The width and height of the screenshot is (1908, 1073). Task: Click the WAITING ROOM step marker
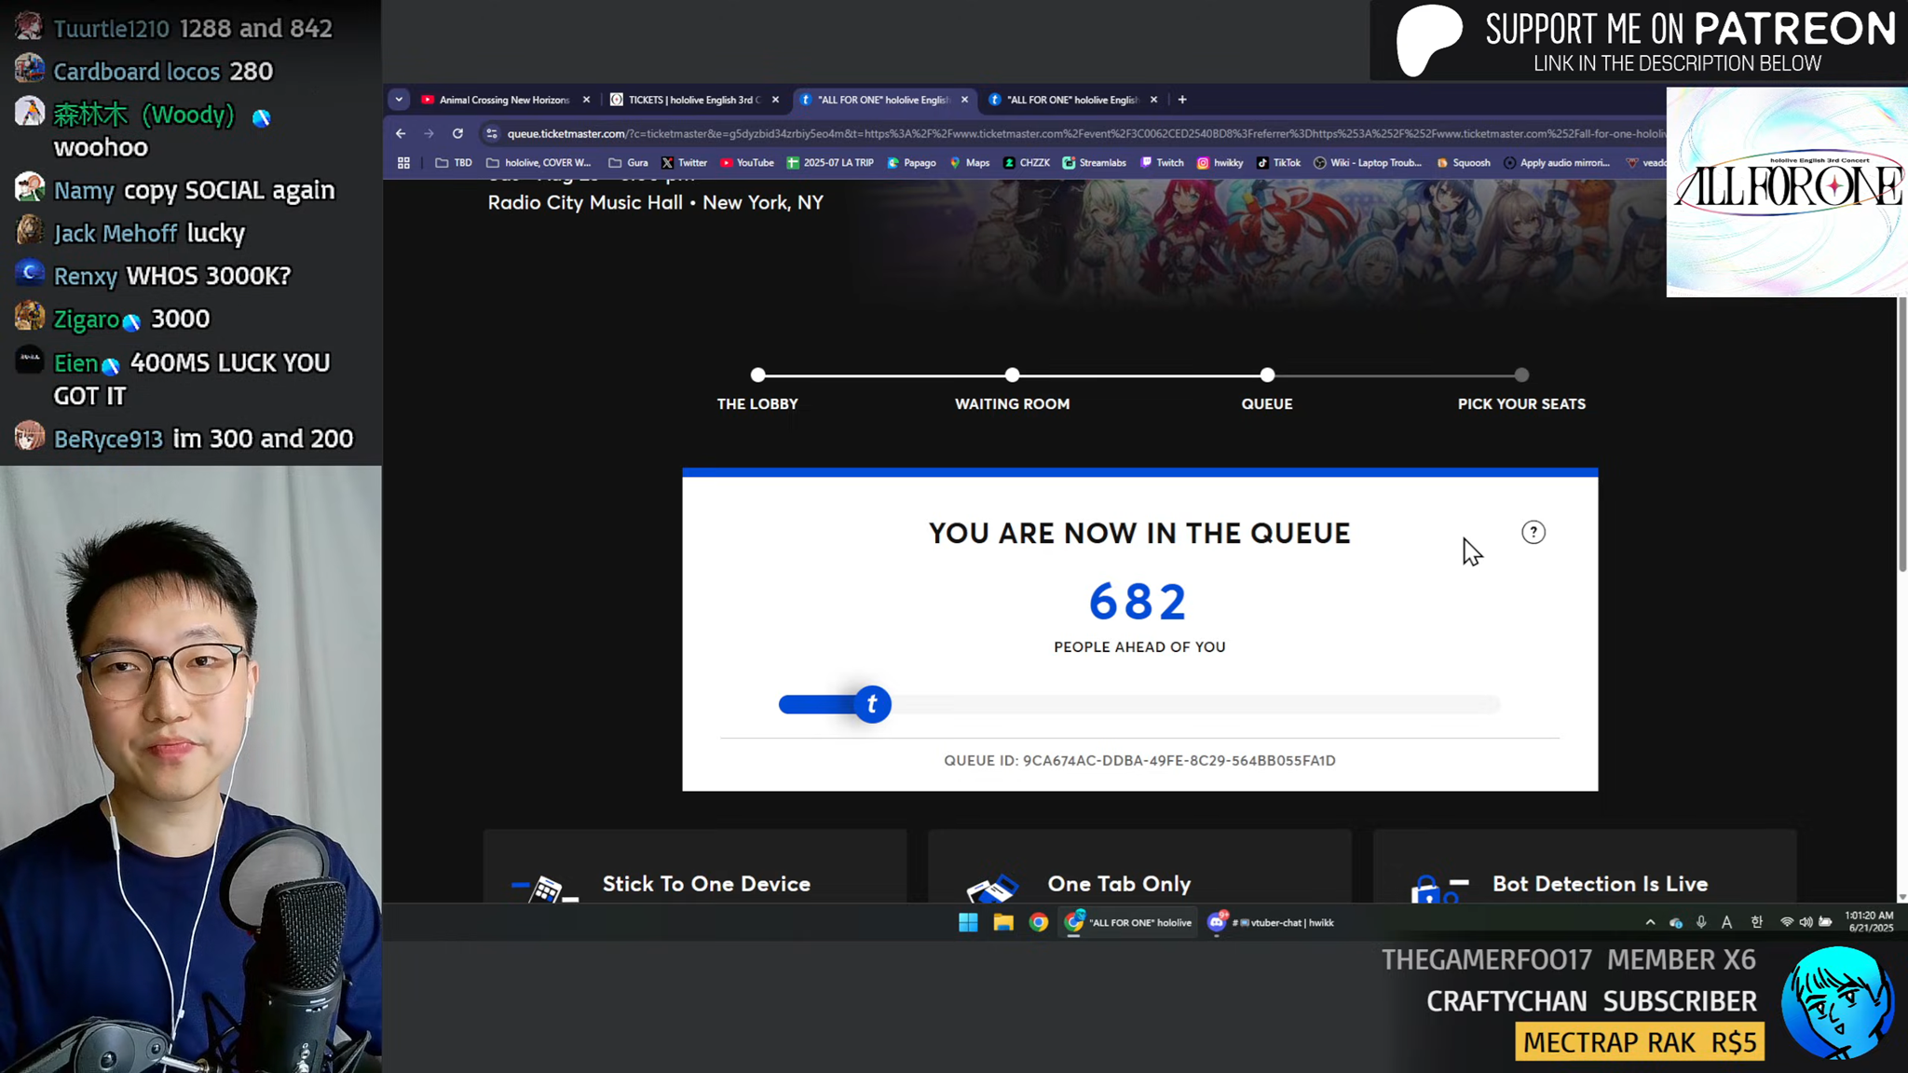(1012, 374)
